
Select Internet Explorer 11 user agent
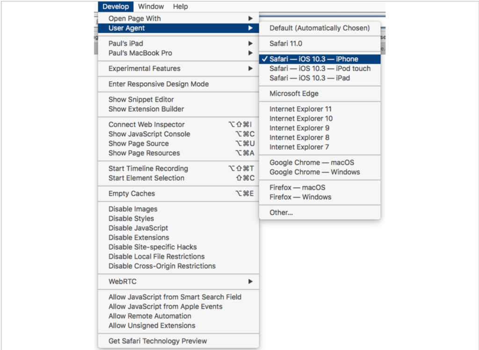pyautogui.click(x=320, y=109)
